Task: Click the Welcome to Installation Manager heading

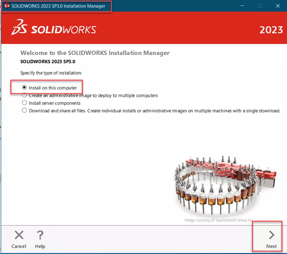Action: tap(95, 53)
